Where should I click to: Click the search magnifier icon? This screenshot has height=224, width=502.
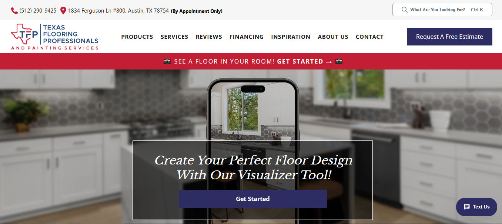click(x=405, y=10)
